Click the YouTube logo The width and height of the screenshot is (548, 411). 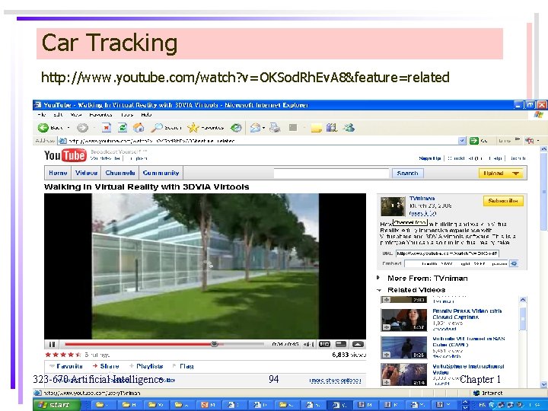tap(65, 155)
